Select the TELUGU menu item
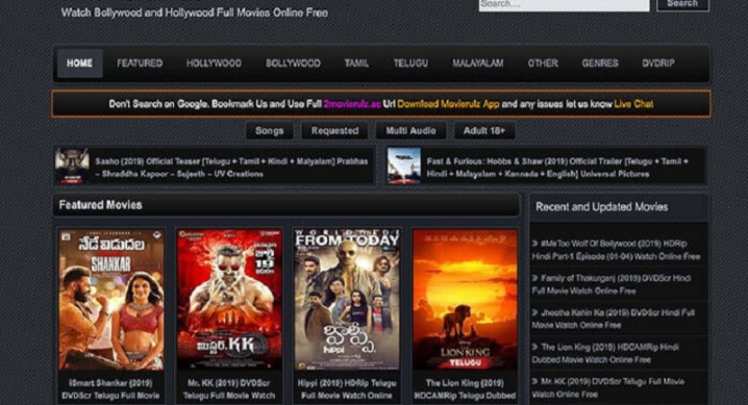Viewport: 748px width, 405px height. (411, 63)
